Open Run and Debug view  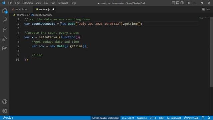pyautogui.click(x=5, y=39)
